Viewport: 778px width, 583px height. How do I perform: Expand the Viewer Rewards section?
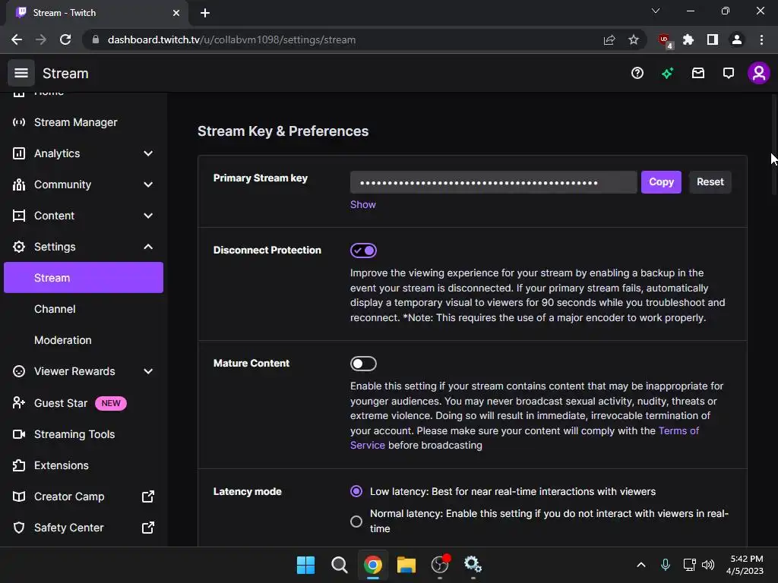pos(148,371)
